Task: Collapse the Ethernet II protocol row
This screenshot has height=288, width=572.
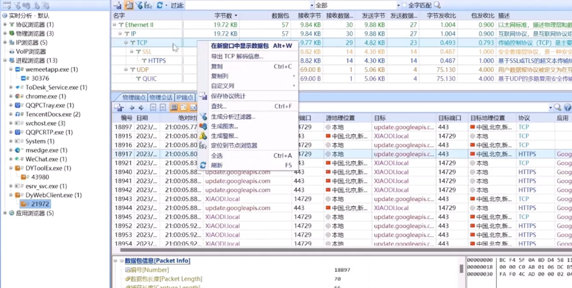Action: (x=115, y=25)
